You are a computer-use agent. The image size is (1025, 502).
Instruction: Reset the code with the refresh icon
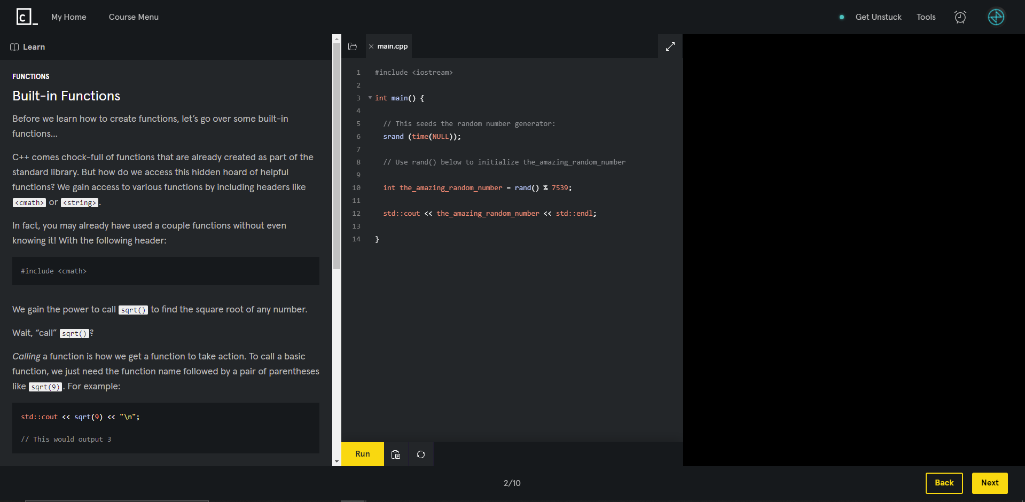pos(421,454)
